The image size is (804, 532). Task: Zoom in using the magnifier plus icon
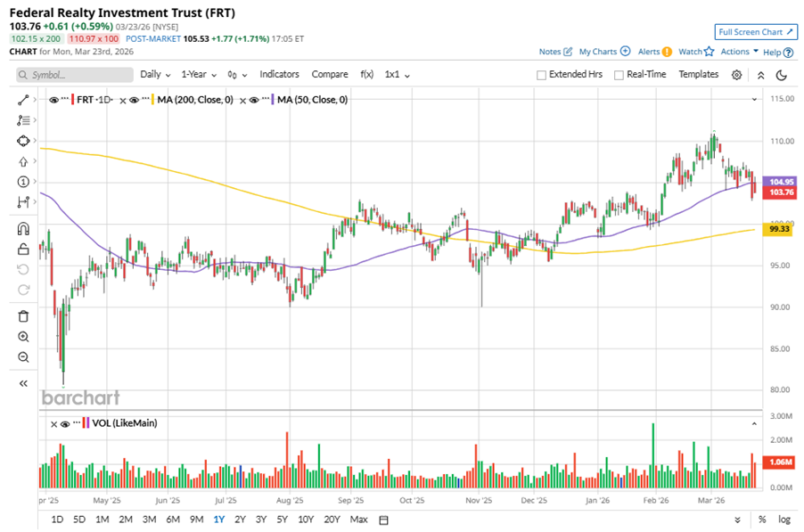coord(23,337)
